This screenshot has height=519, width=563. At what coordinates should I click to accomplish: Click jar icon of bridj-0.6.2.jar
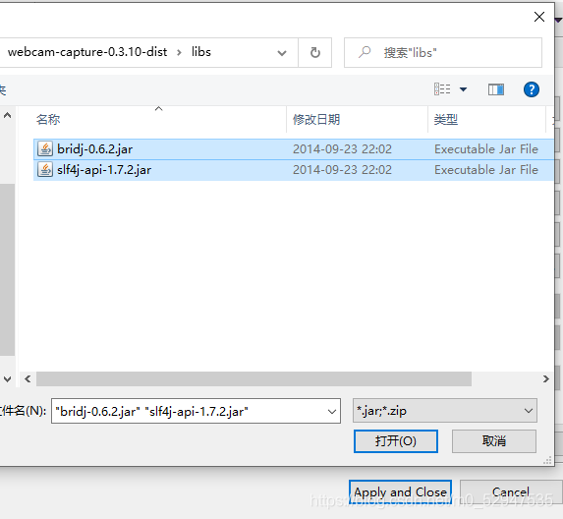tap(45, 149)
